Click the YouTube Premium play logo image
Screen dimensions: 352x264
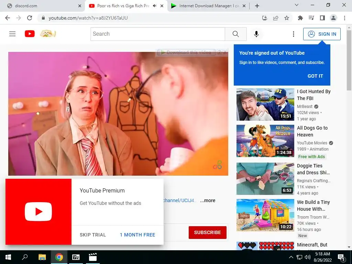pos(38,212)
